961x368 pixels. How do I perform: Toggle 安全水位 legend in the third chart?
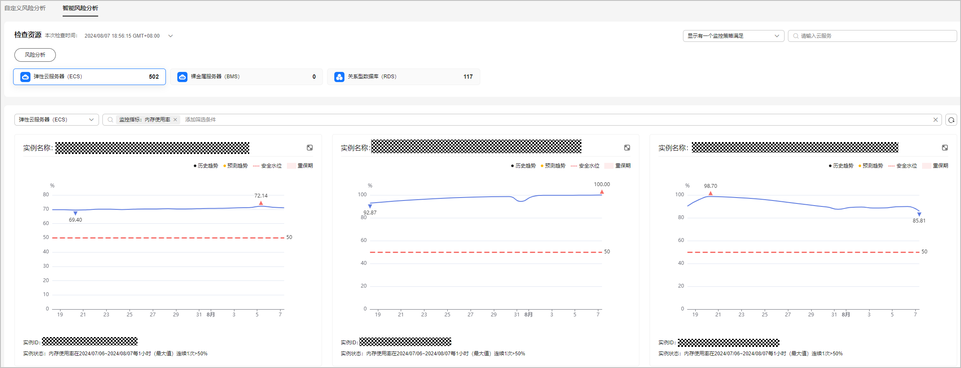point(903,166)
